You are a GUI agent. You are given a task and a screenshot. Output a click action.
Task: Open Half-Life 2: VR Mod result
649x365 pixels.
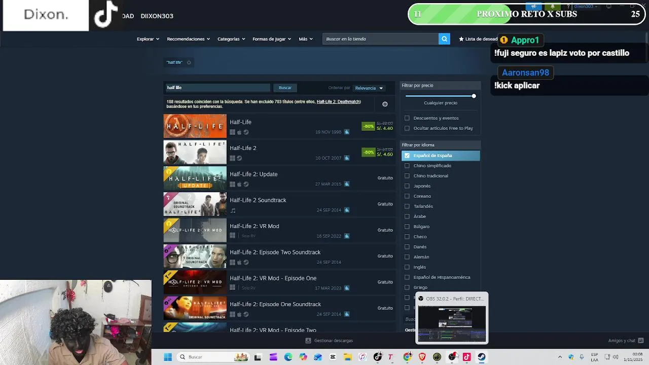[x=279, y=231]
